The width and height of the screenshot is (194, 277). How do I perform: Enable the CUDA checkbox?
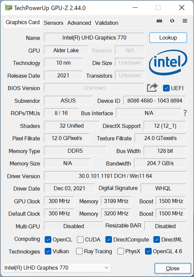tap(80, 239)
